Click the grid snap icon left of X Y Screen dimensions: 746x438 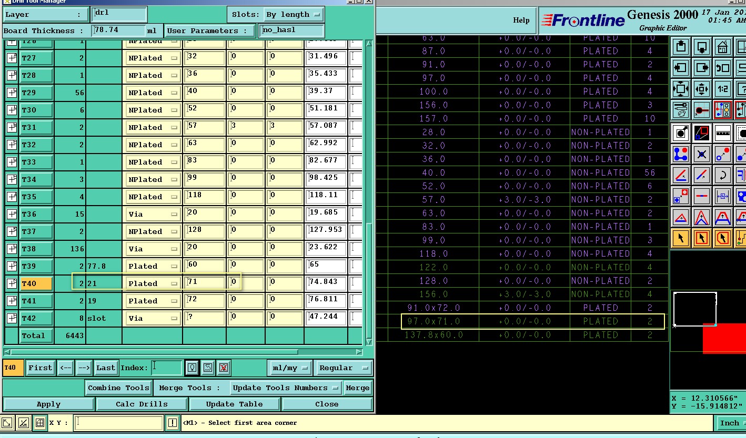(40, 423)
